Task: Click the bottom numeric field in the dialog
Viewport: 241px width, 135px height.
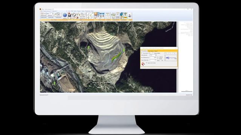Action: [x=153, y=60]
